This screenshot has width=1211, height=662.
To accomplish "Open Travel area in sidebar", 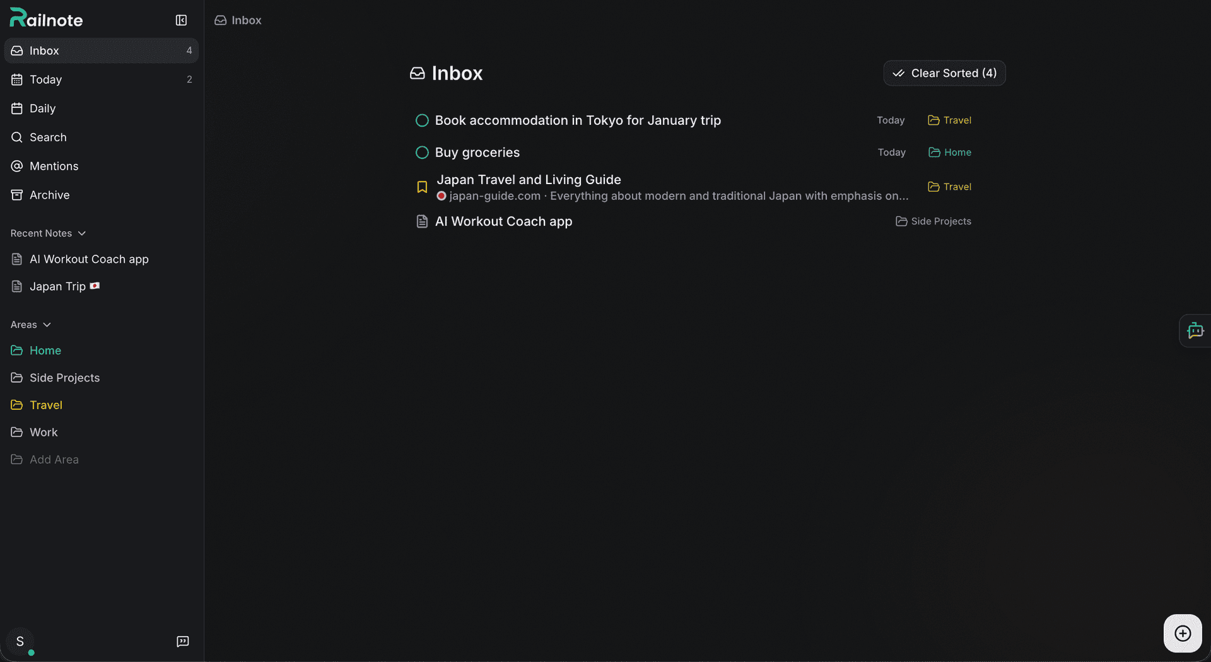I will (45, 405).
